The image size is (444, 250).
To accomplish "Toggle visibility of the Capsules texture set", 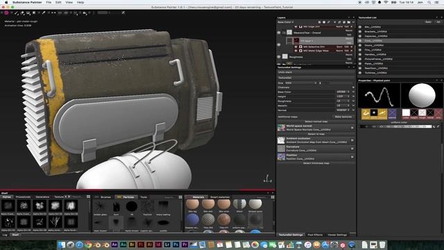I will tap(360, 36).
